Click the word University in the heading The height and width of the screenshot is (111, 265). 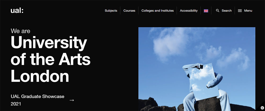click(x=49, y=42)
